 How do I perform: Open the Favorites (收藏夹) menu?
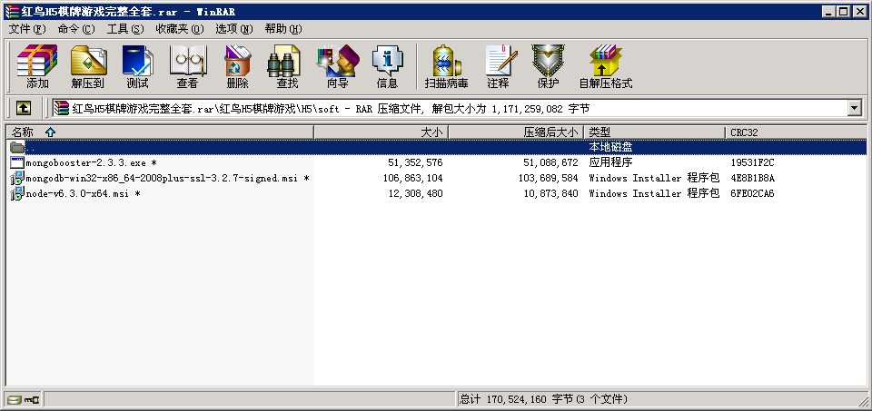(178, 29)
